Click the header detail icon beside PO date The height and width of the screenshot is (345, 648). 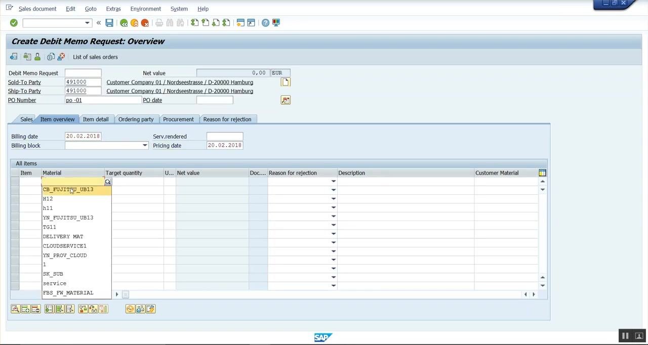point(286,100)
